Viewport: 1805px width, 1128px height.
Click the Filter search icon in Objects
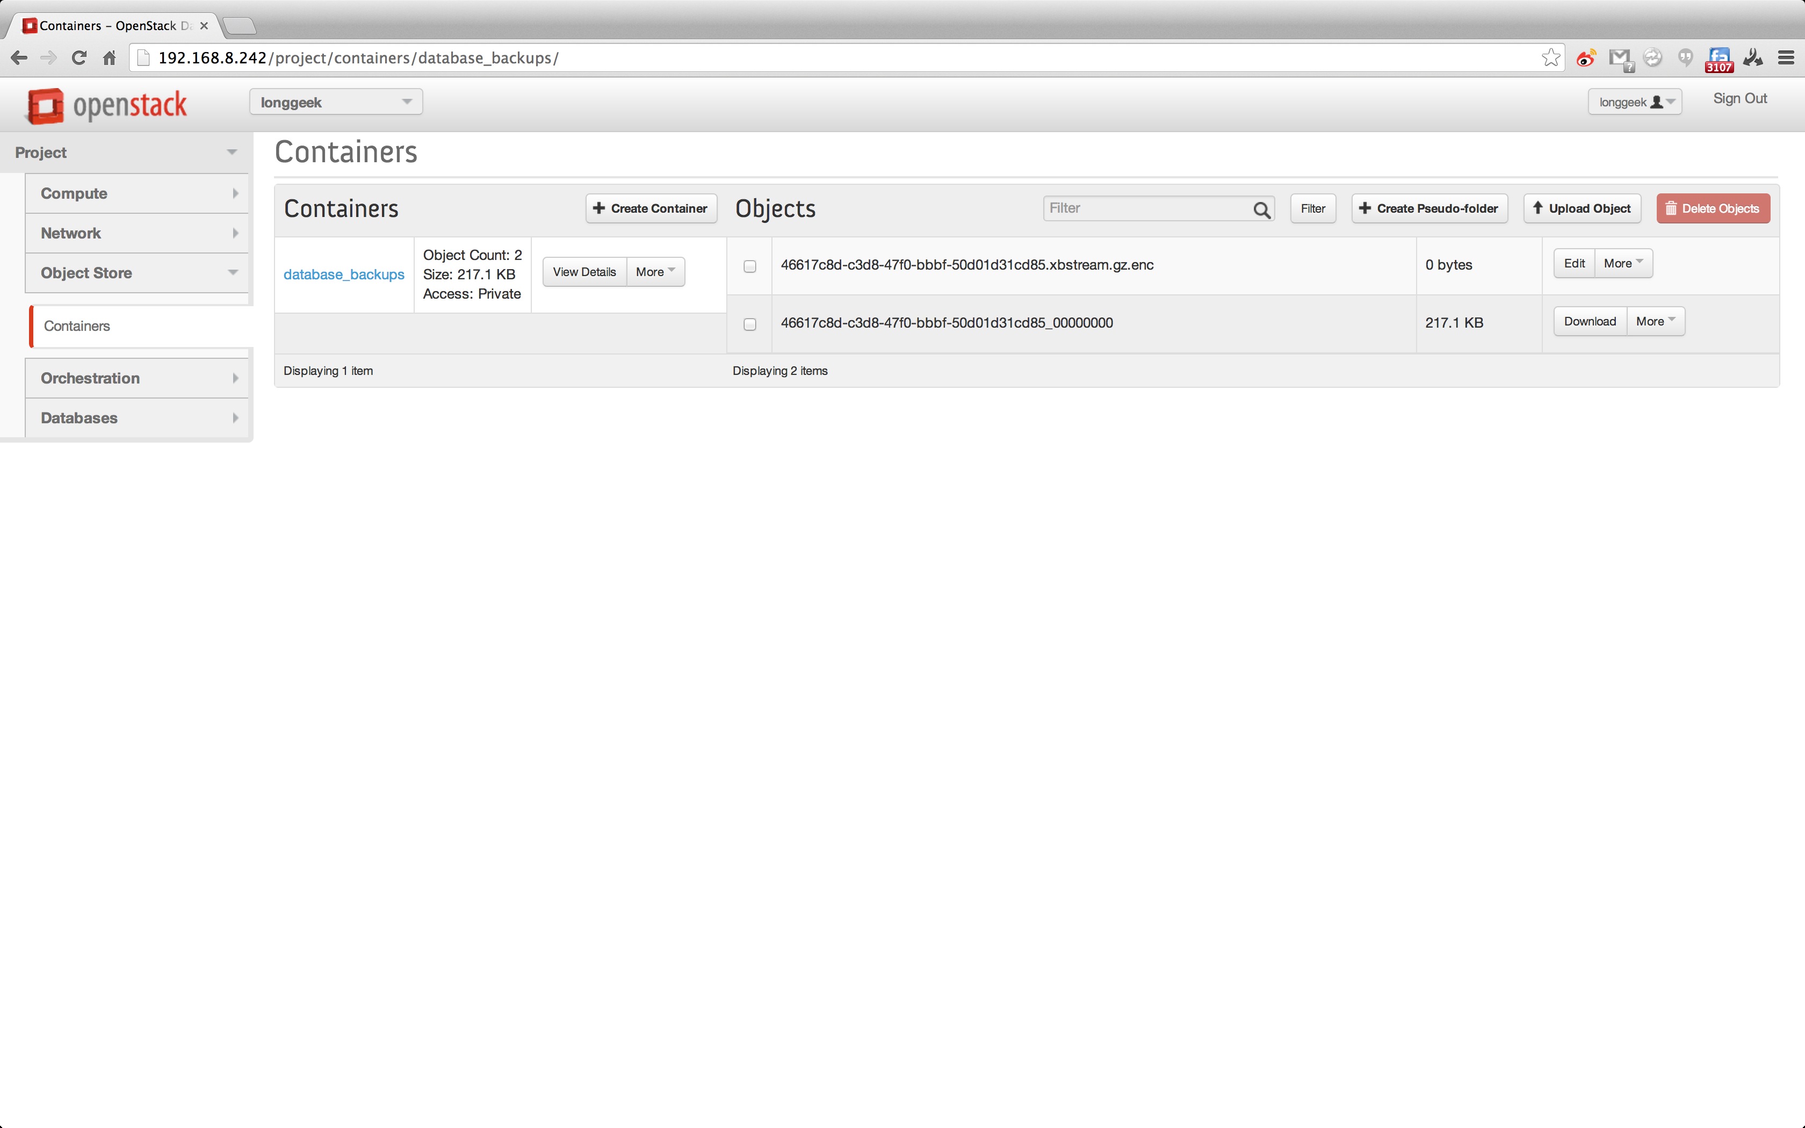pyautogui.click(x=1259, y=208)
